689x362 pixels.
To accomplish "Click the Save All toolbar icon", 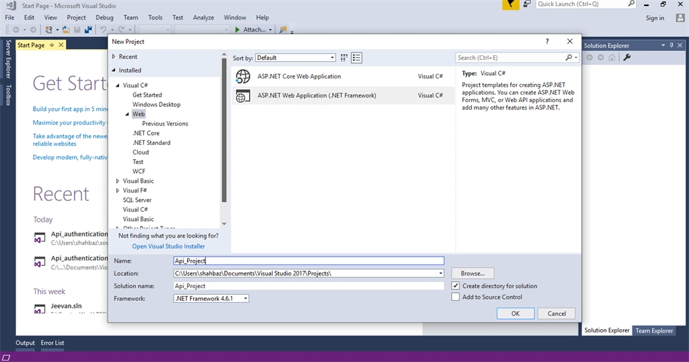I will click(x=88, y=30).
